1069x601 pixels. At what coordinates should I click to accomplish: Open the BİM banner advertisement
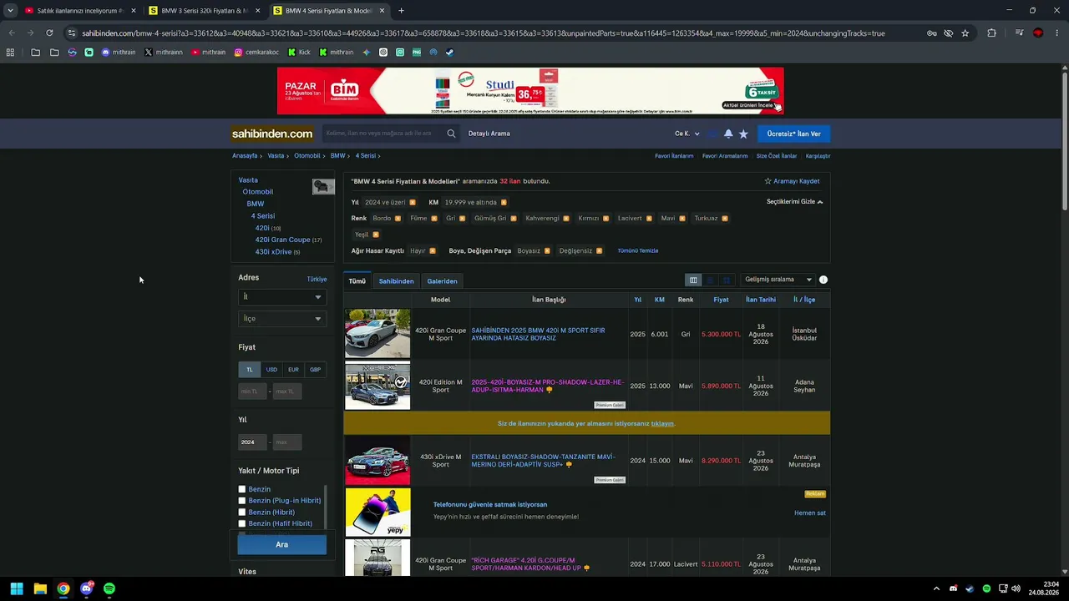click(530, 91)
